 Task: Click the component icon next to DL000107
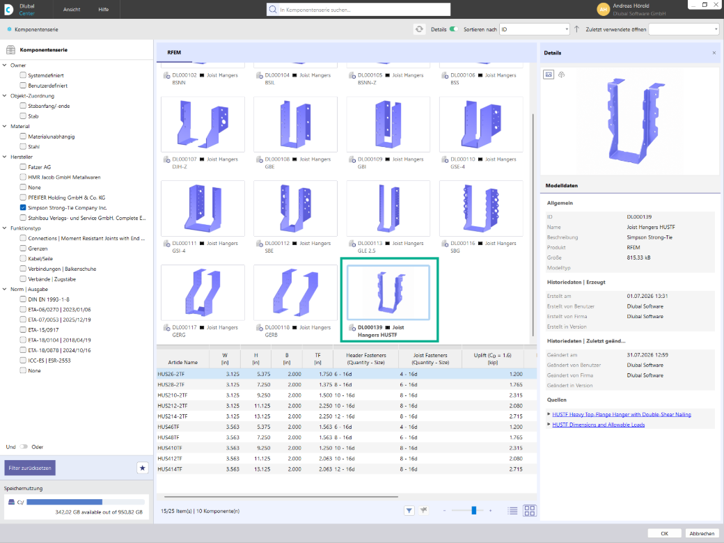click(x=166, y=159)
